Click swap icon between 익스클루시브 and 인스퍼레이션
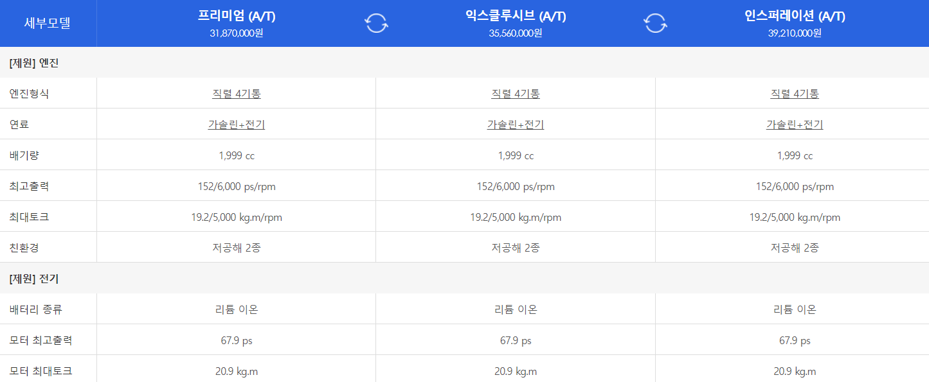Viewport: 929px width, 382px height. tap(655, 24)
